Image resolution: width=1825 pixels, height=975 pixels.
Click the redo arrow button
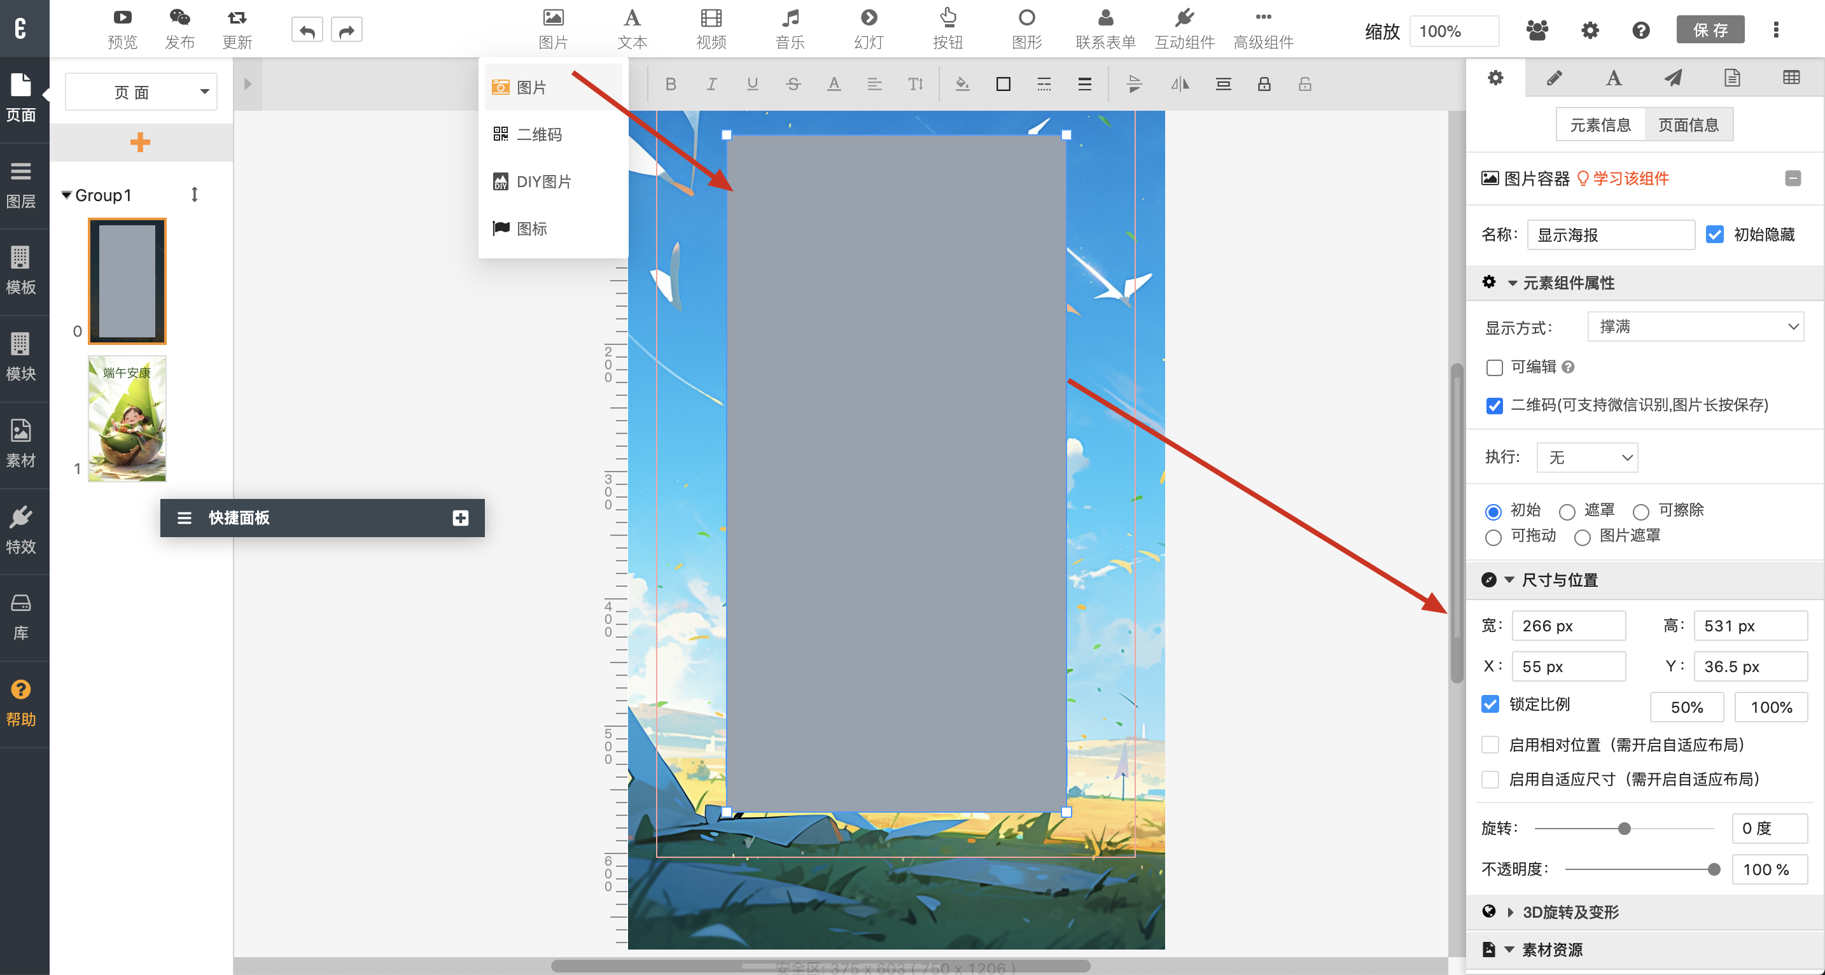tap(346, 31)
